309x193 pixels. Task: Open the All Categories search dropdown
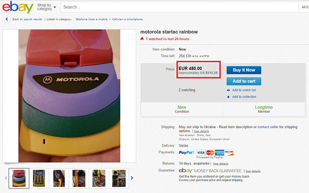pyautogui.click(x=305, y=7)
